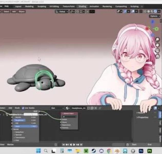The height and width of the screenshot is (154, 162).
Task: Open the timeline Marker menu
Action: tap(10, 145)
